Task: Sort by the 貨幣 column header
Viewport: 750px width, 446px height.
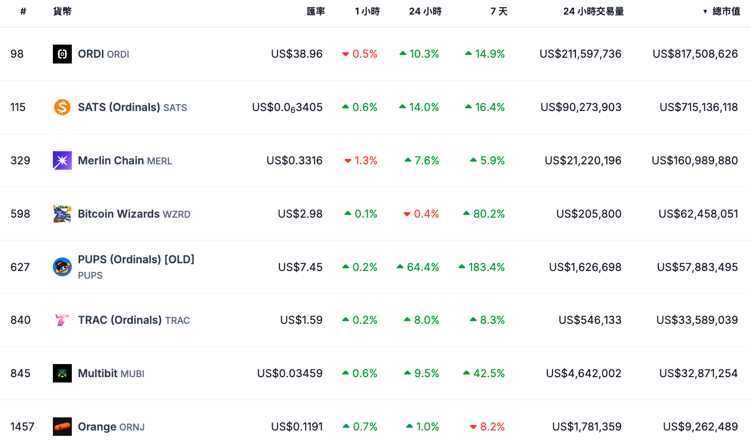Action: click(62, 12)
